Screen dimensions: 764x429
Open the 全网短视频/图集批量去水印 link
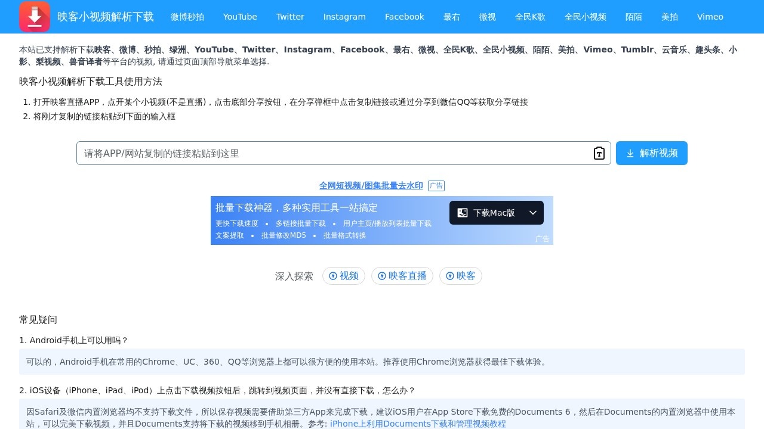pyautogui.click(x=371, y=185)
